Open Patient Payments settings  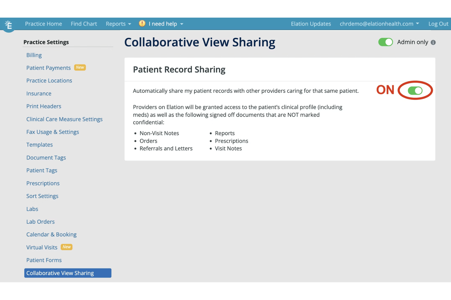(x=48, y=68)
